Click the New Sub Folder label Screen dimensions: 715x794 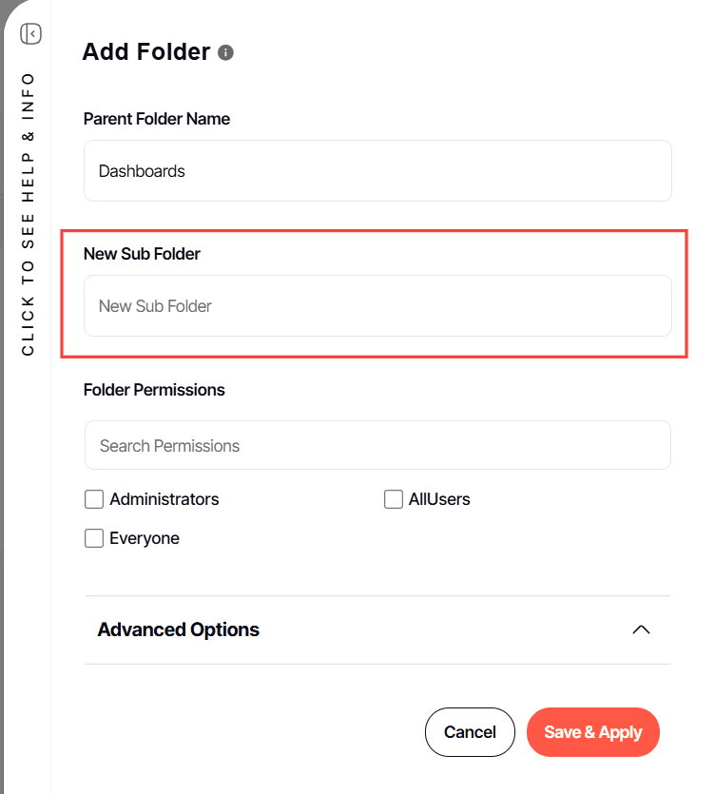point(142,254)
